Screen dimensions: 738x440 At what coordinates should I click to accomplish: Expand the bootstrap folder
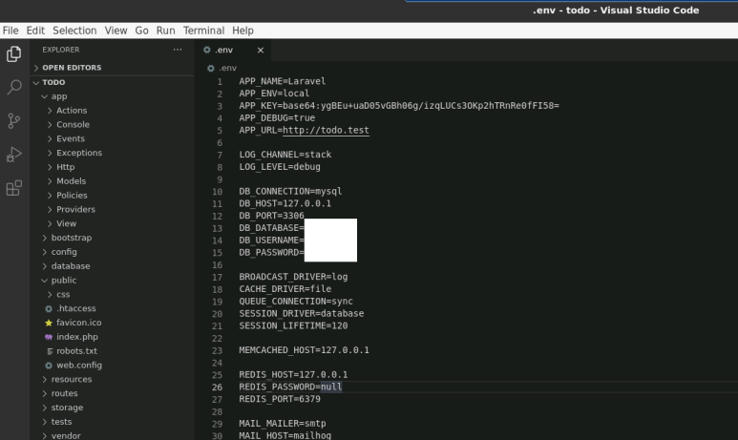coord(112,238)
